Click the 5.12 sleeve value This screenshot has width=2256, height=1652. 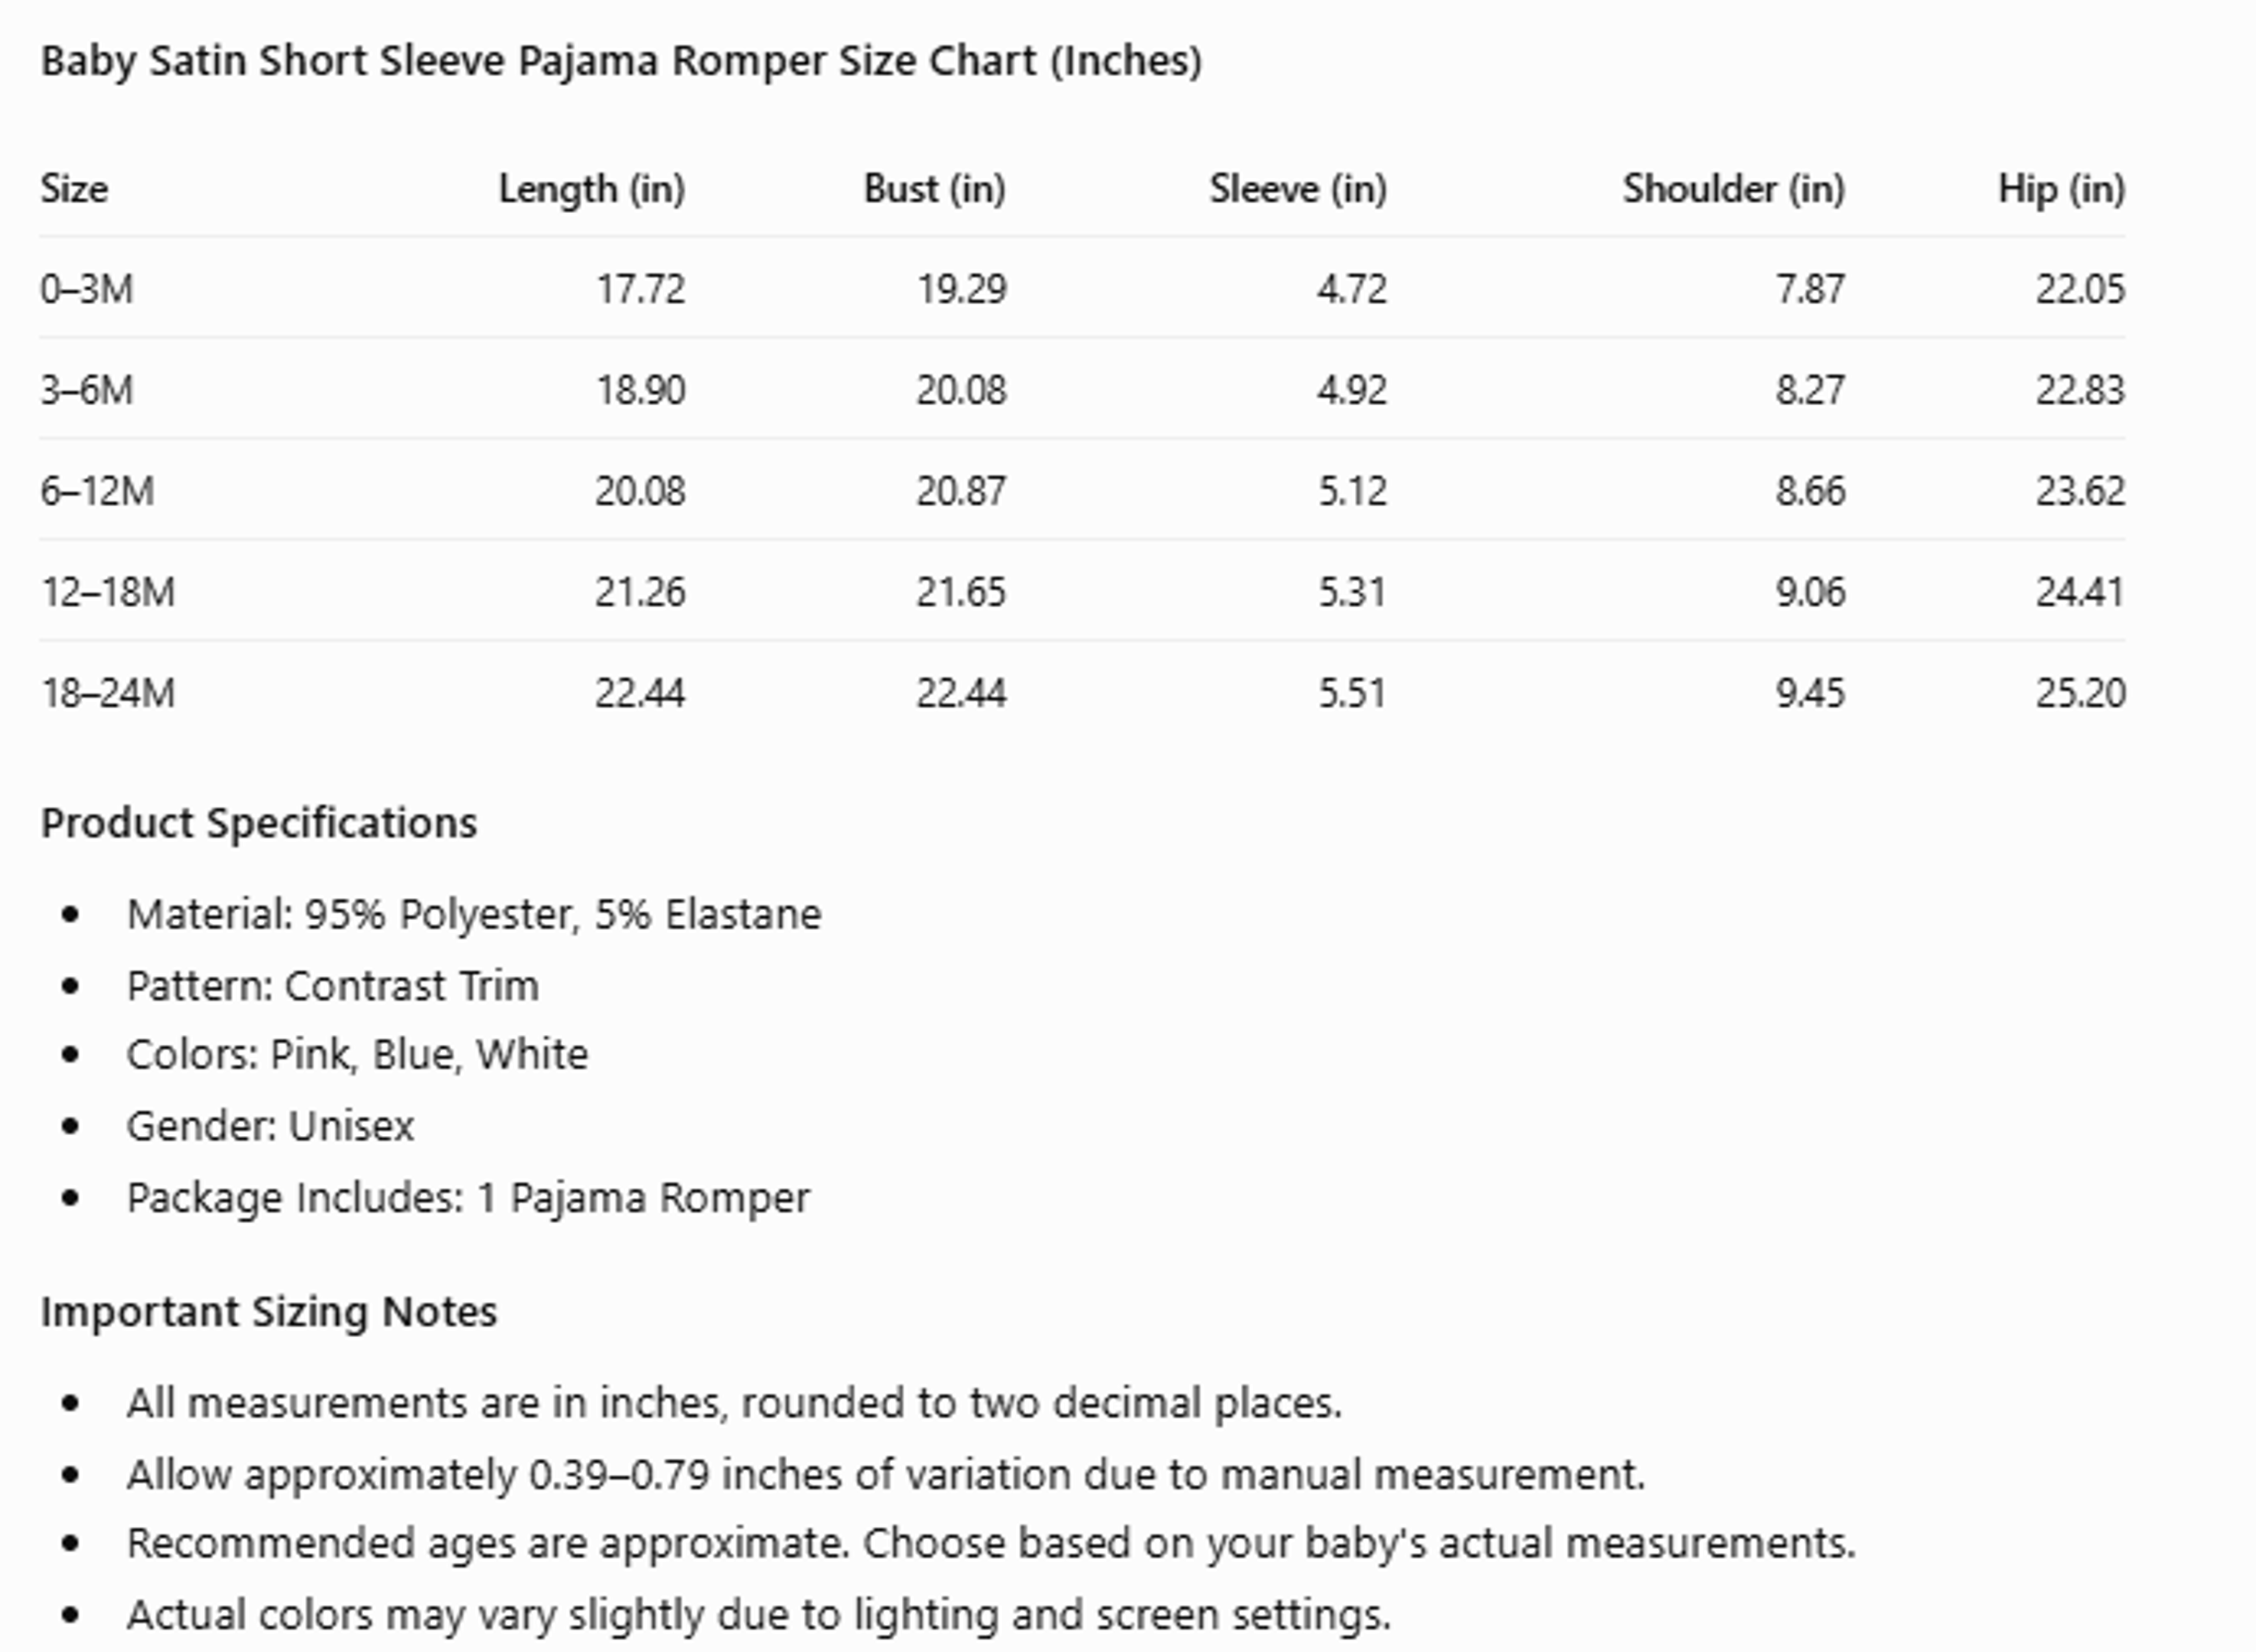tap(1352, 491)
